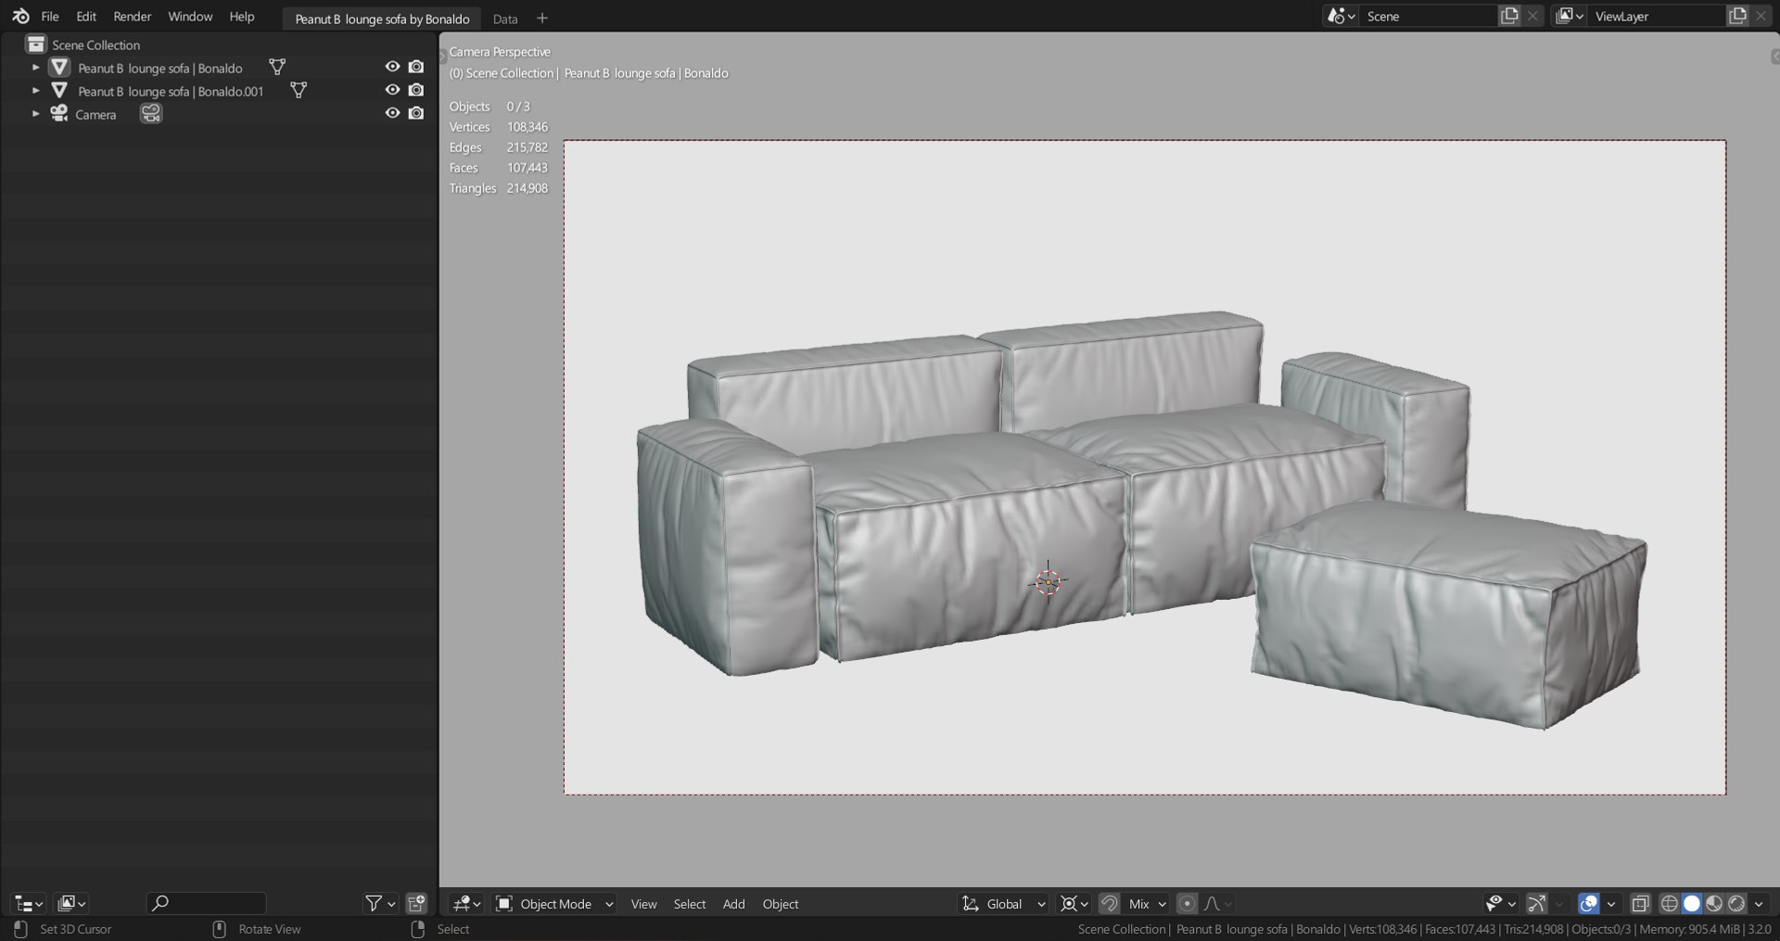Open the viewport View menu

tap(643, 904)
